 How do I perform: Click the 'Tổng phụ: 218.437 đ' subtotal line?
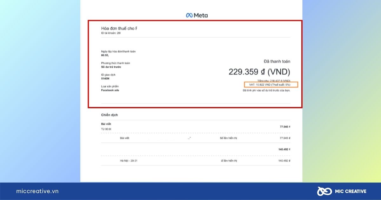(274, 81)
